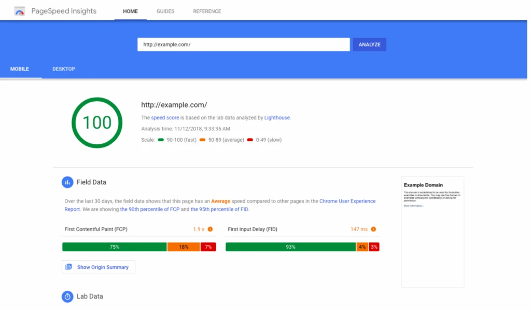Open the GUIDES navigation item
This screenshot has height=310, width=531.
click(165, 11)
